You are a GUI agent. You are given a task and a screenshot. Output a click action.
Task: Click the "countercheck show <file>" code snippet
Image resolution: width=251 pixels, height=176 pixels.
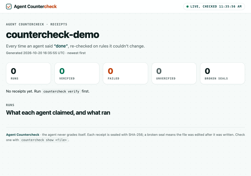tap(44, 140)
